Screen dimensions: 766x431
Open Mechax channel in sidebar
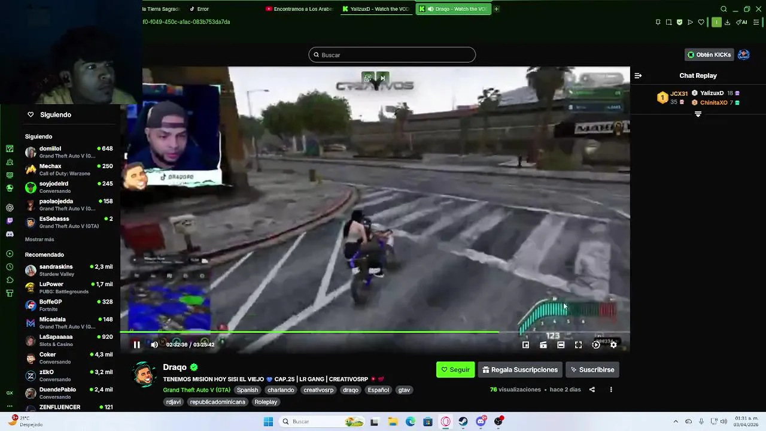click(x=69, y=169)
